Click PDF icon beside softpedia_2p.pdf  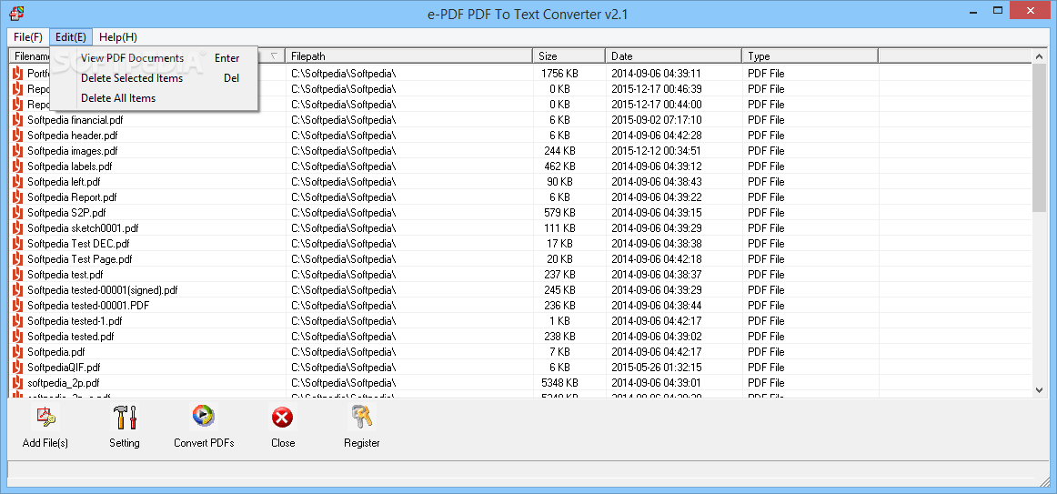[x=17, y=384]
